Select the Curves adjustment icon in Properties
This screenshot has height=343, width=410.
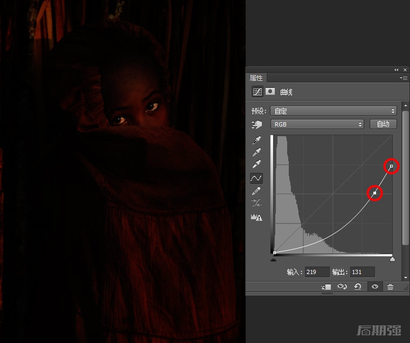258,92
